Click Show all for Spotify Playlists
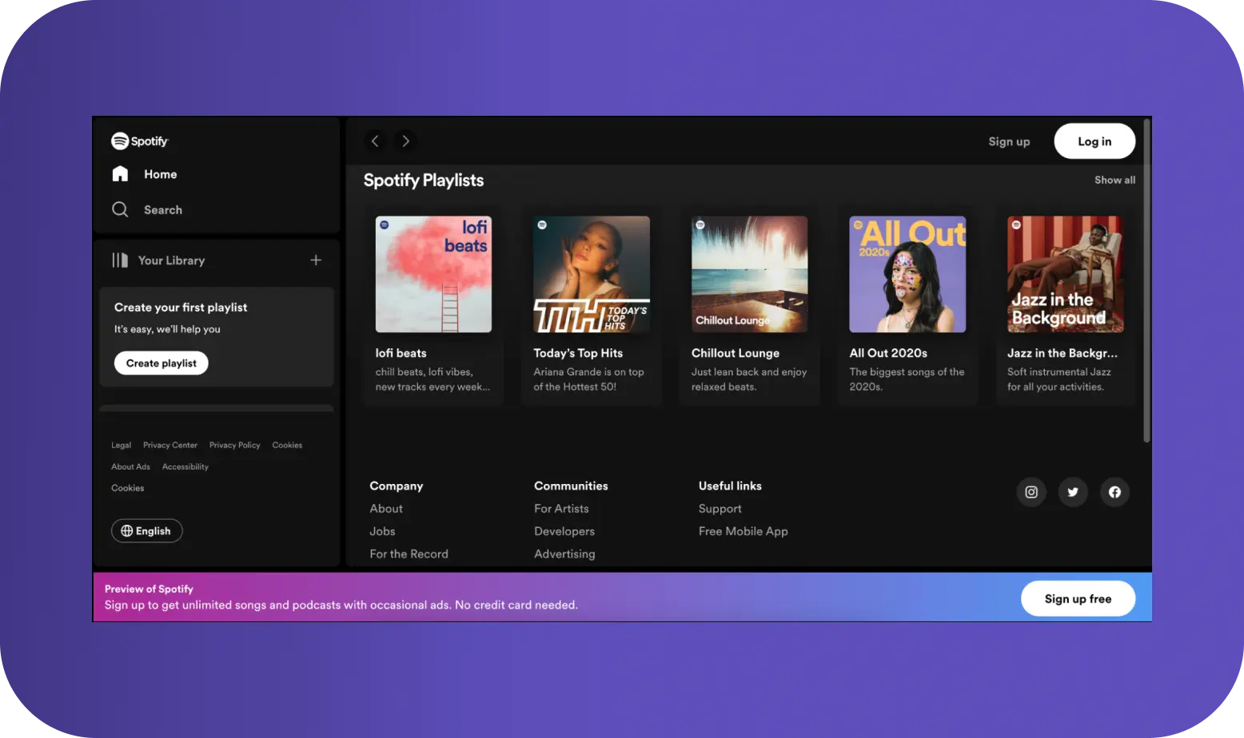1244x738 pixels. click(1114, 181)
